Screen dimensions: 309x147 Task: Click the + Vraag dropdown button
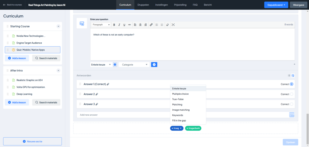point(177,128)
